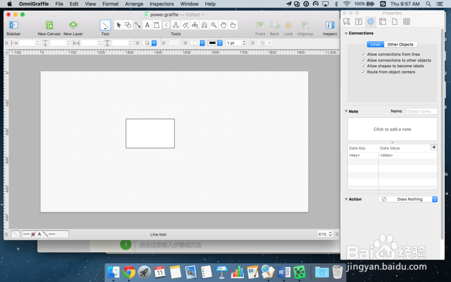
Task: Open the Properties gear inspector tab
Action: (x=370, y=22)
